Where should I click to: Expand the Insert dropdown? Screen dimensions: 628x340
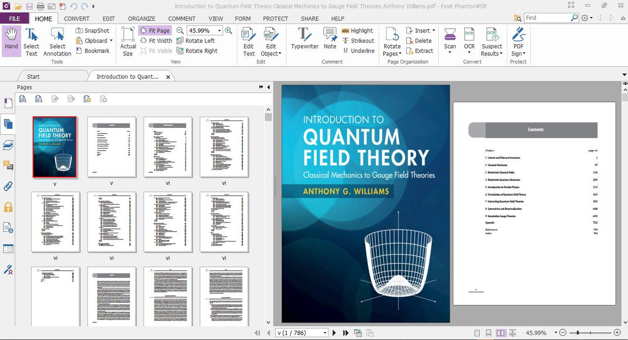point(434,30)
